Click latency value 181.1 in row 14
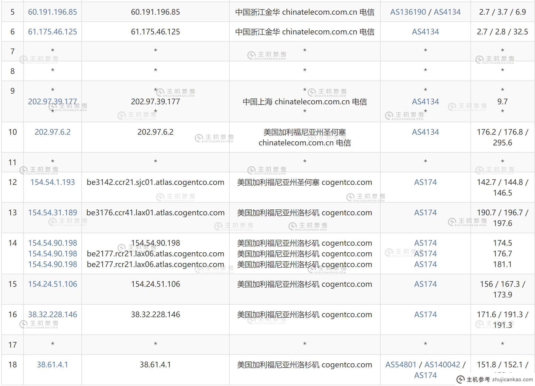Screen dimensions: 535x386 coord(502,264)
